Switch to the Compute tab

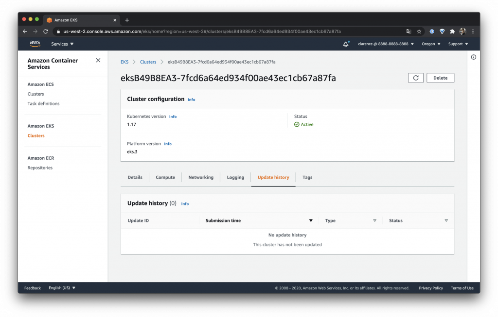165,177
